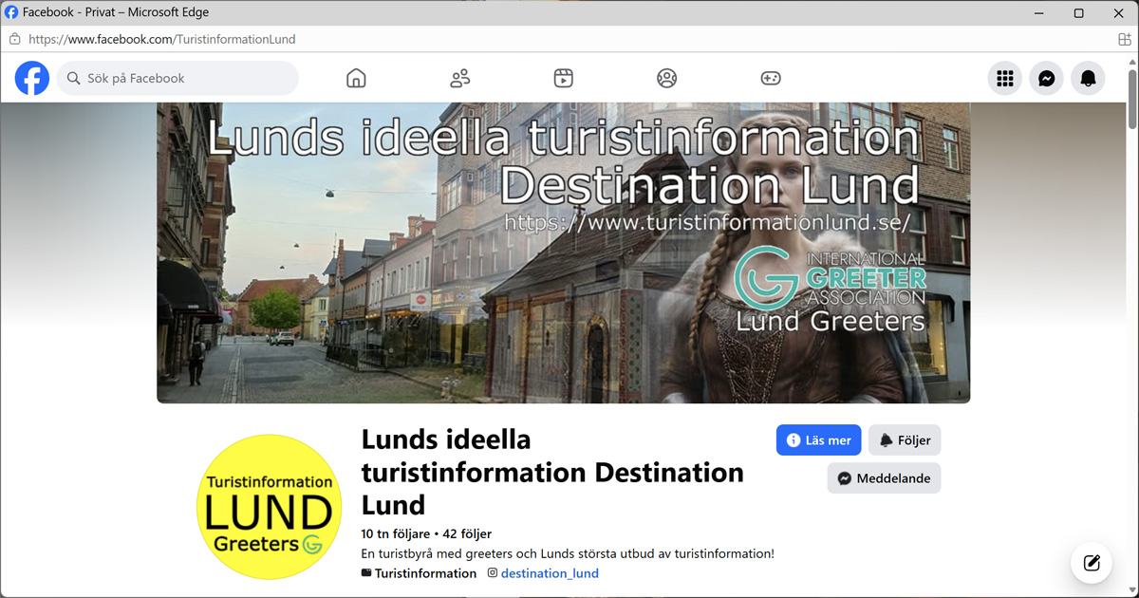Click the Följer button
Image resolution: width=1139 pixels, height=598 pixels.
(x=904, y=439)
